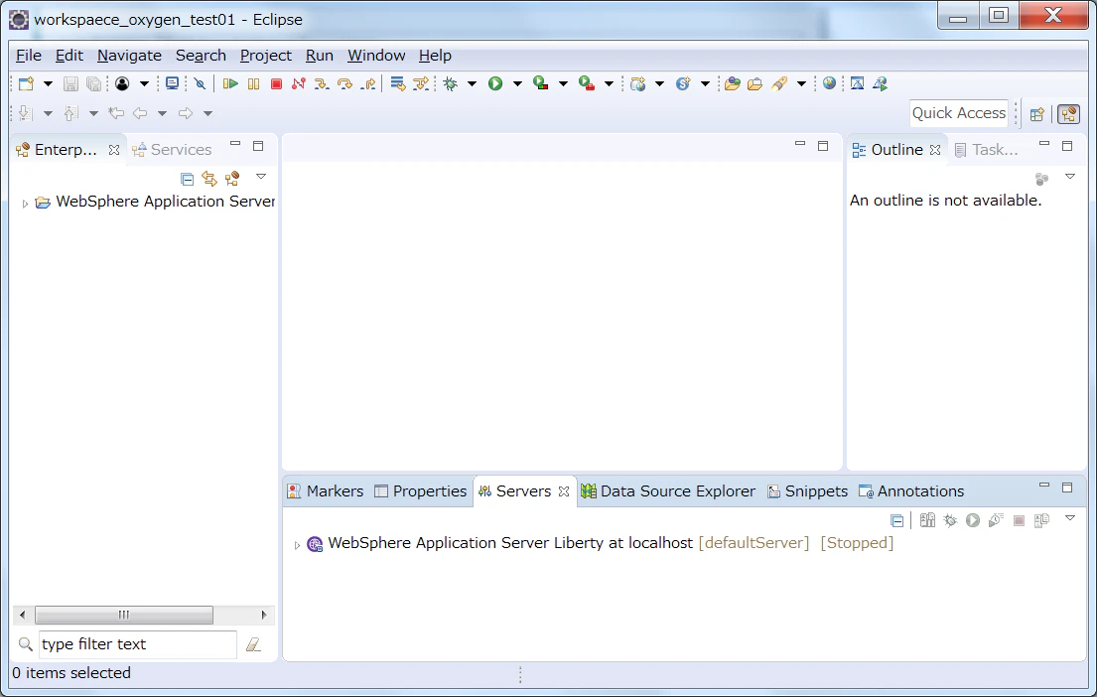
Task: Click the Step Return toolbar icon
Action: pyautogui.click(x=368, y=84)
